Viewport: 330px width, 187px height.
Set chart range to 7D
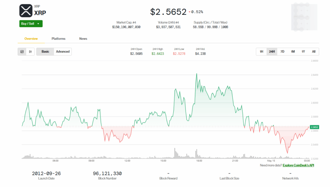(282, 52)
